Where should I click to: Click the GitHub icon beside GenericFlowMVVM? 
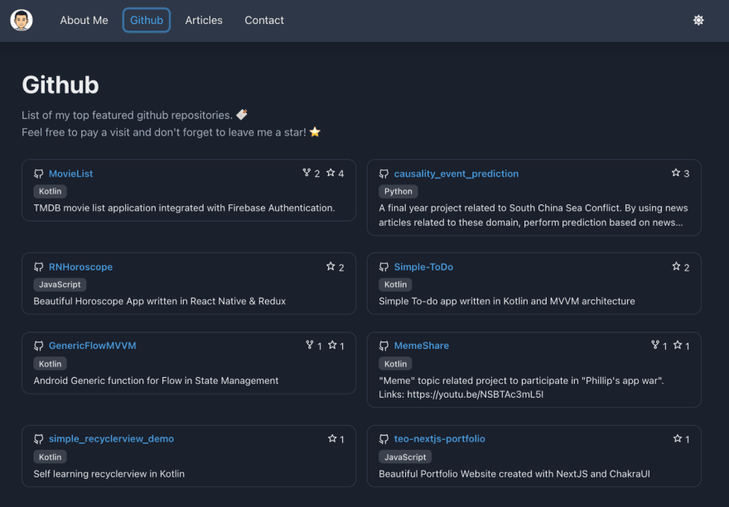[x=39, y=346]
